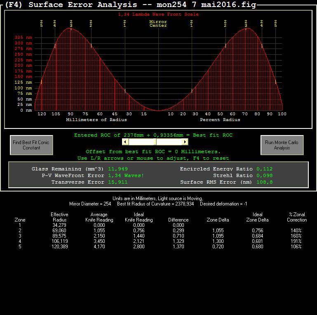Click zone 5 knife reading 4,170

click(99, 247)
